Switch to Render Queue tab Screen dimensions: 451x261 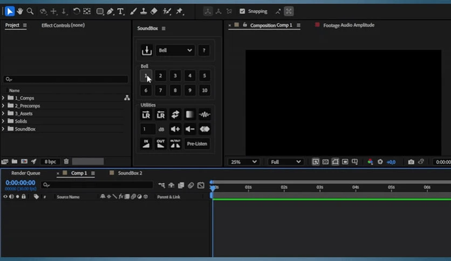tap(25, 173)
